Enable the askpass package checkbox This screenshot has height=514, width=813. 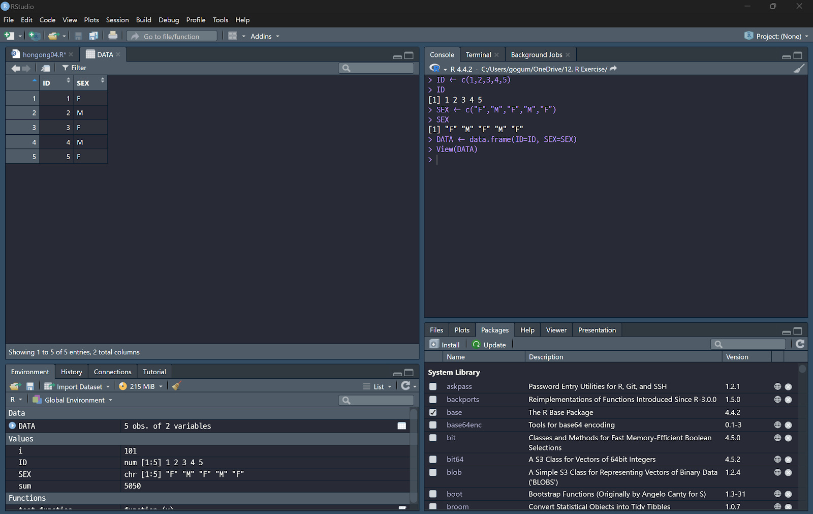tap(433, 386)
